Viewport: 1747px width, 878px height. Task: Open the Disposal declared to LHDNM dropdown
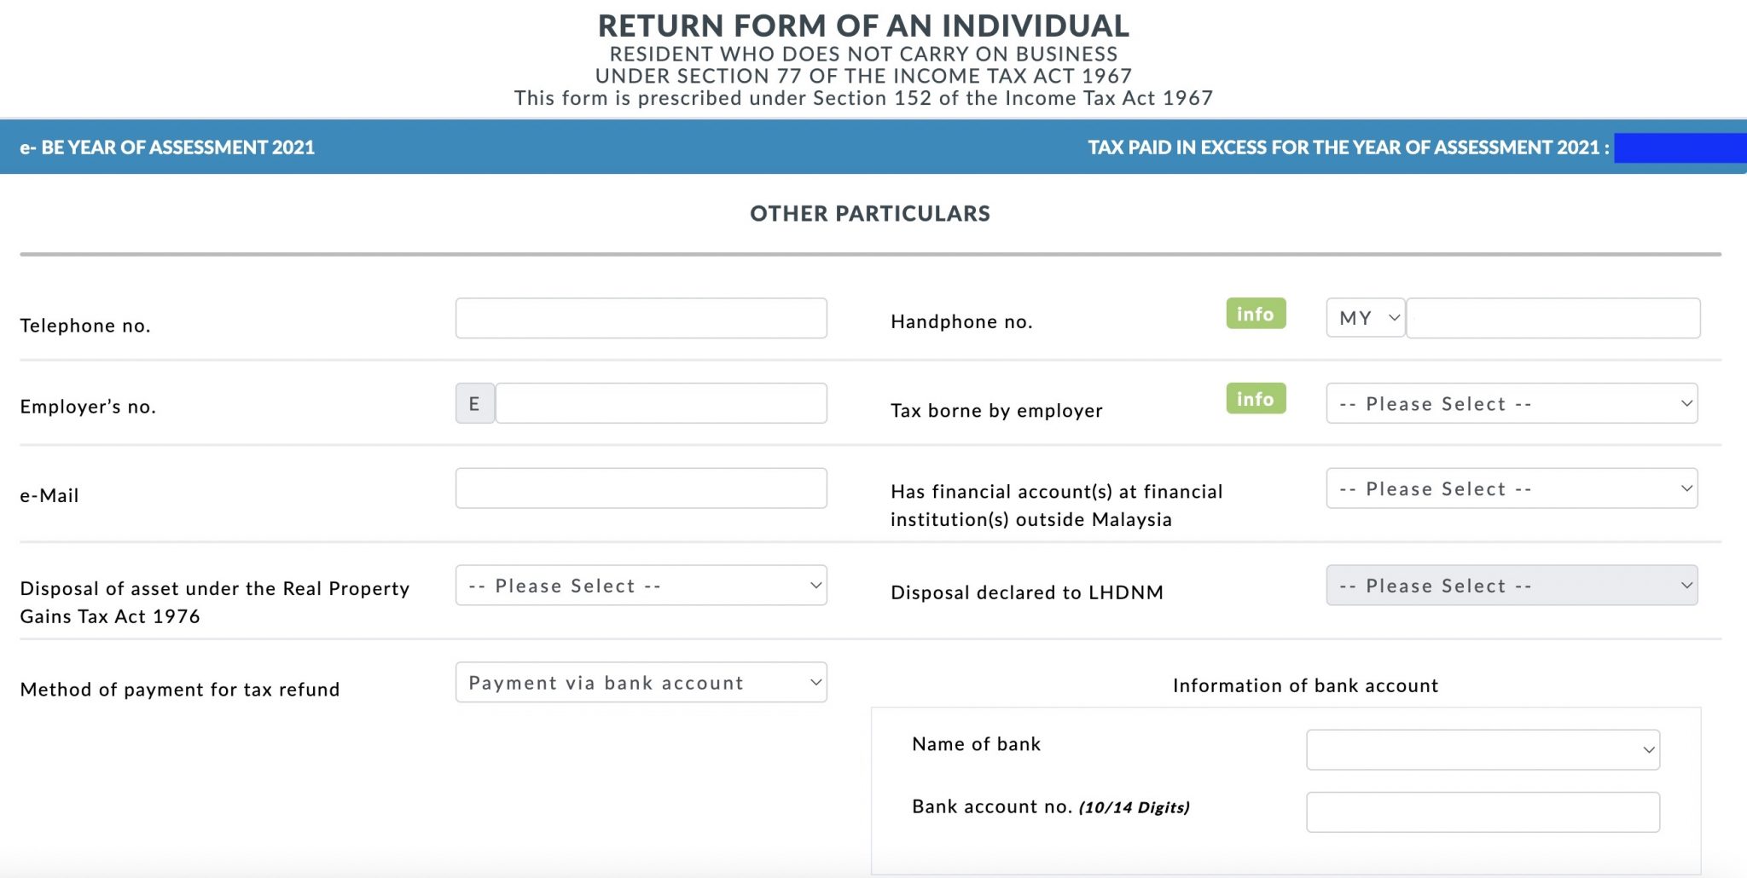click(x=1512, y=585)
